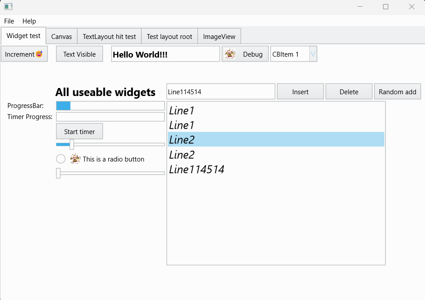Click the Start timer button
The image size is (425, 300).
(79, 131)
